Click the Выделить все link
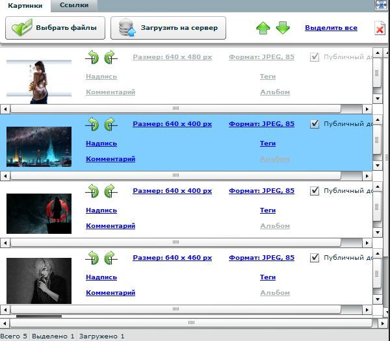The height and width of the screenshot is (341, 390). (x=331, y=27)
